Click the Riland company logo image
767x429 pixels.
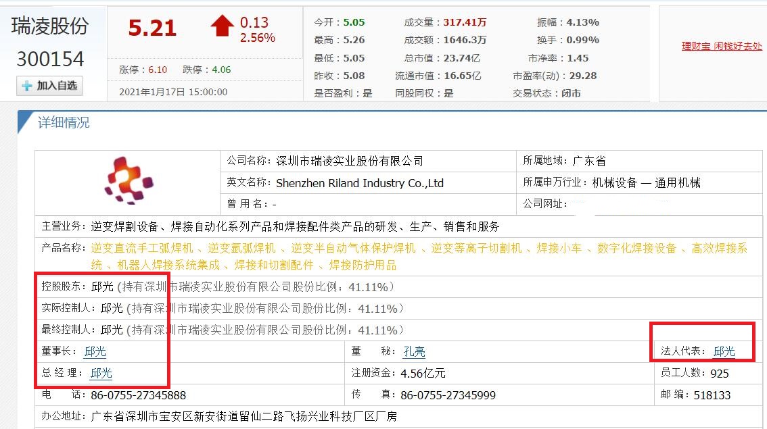point(127,179)
